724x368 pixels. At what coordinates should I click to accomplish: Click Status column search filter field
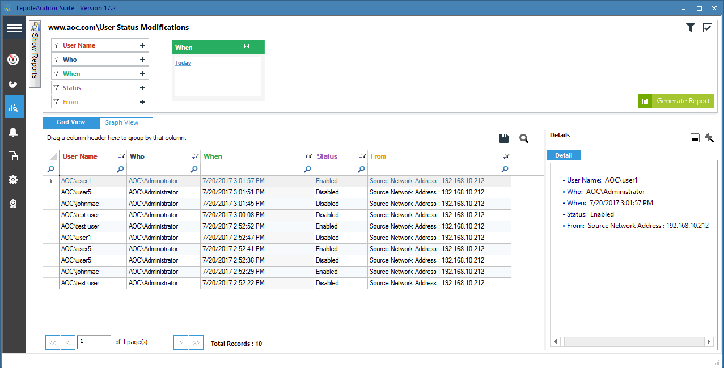pos(341,169)
